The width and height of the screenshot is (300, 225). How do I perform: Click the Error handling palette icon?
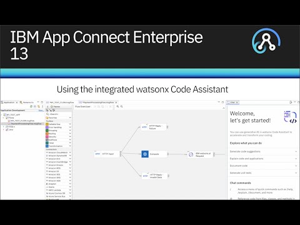coord(47,127)
